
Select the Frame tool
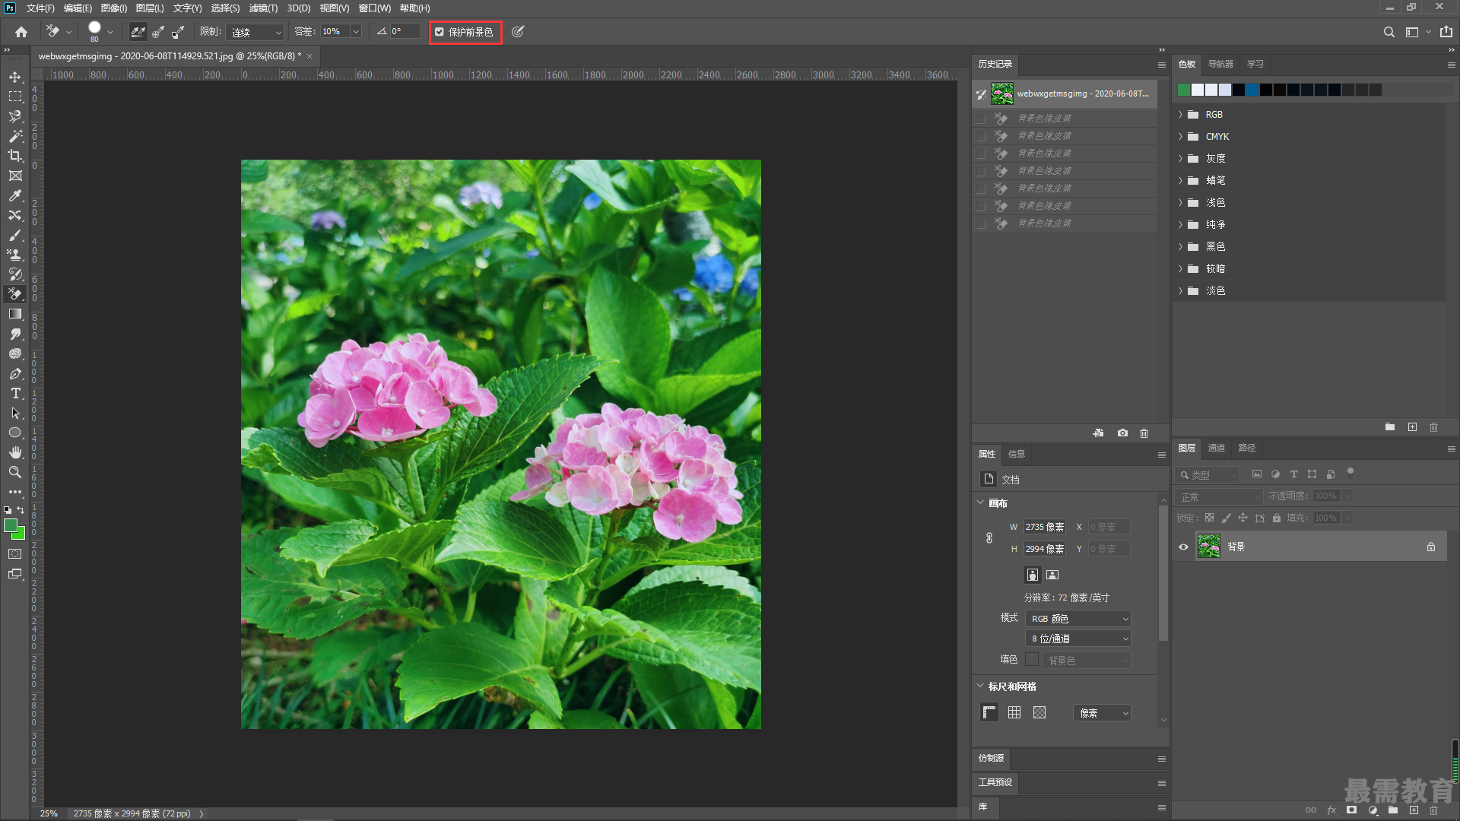(x=15, y=176)
